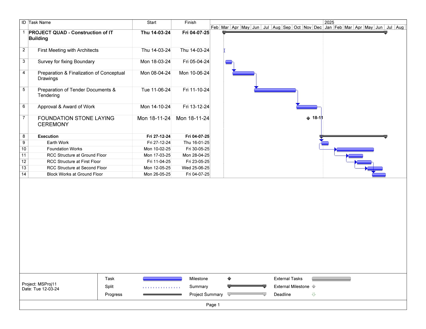Click the Finish column header
The width and height of the screenshot is (426, 329).
coord(190,23)
